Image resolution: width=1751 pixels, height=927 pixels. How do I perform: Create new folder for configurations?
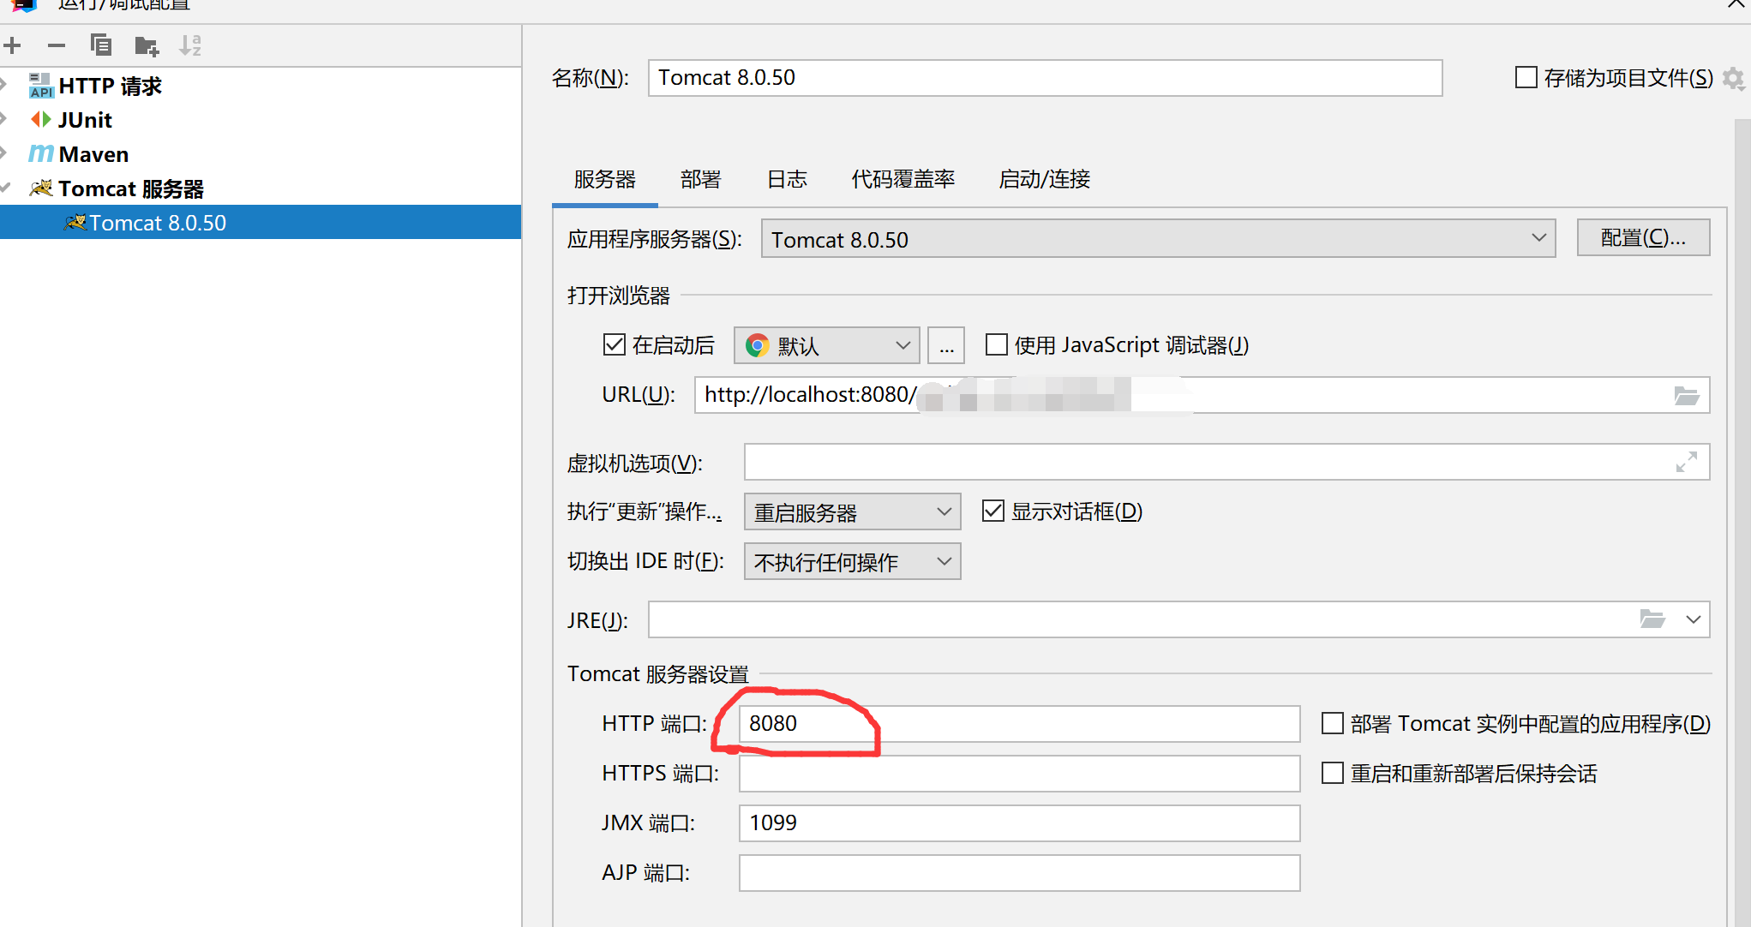[x=147, y=45]
